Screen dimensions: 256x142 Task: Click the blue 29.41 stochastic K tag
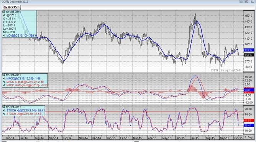tap(249, 126)
